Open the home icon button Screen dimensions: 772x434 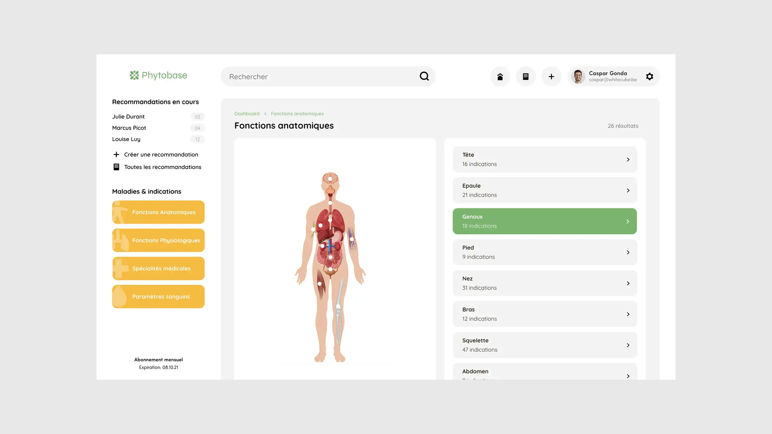(500, 77)
